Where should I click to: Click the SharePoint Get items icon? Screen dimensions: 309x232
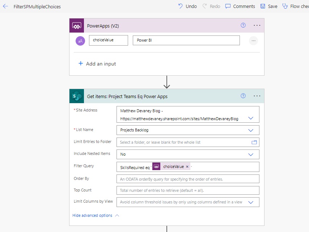tap(77, 96)
